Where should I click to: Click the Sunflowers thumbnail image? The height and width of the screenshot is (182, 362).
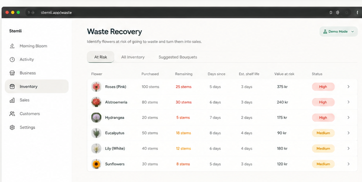pyautogui.click(x=96, y=164)
